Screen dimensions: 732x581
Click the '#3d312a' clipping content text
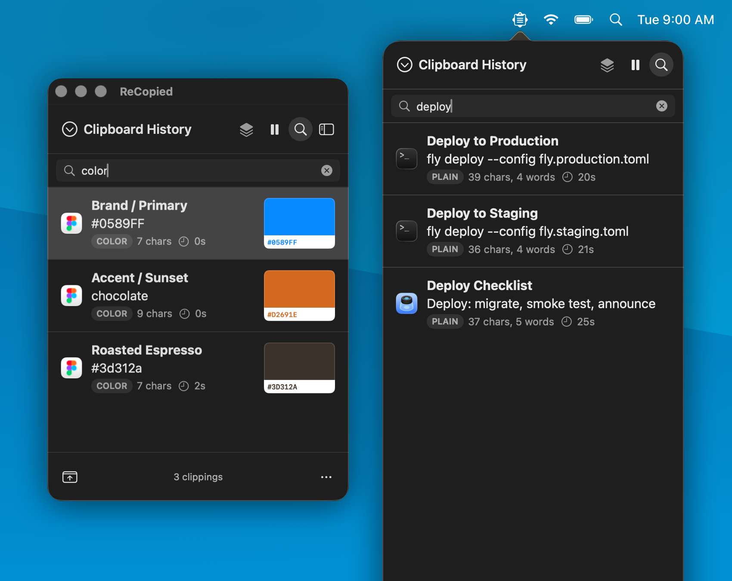tap(117, 368)
